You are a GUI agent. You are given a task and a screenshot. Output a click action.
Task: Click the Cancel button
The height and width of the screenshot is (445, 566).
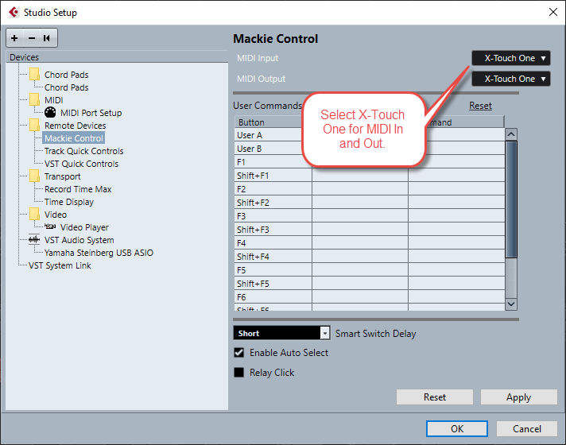[x=527, y=428]
